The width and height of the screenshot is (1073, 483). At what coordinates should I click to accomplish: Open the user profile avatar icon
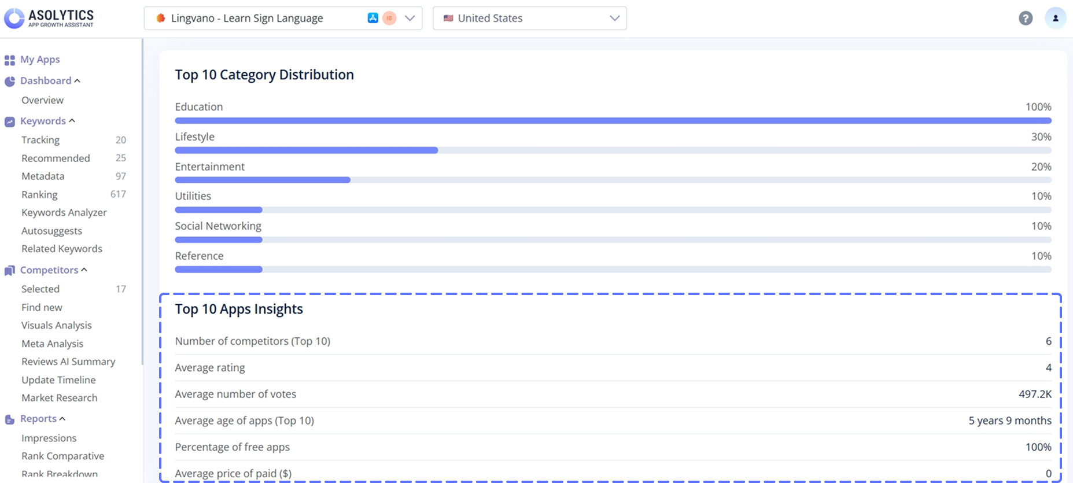click(1055, 18)
